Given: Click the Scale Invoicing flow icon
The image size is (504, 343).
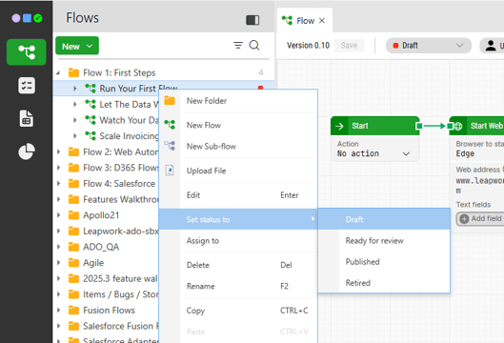Looking at the screenshot, I should click(91, 135).
